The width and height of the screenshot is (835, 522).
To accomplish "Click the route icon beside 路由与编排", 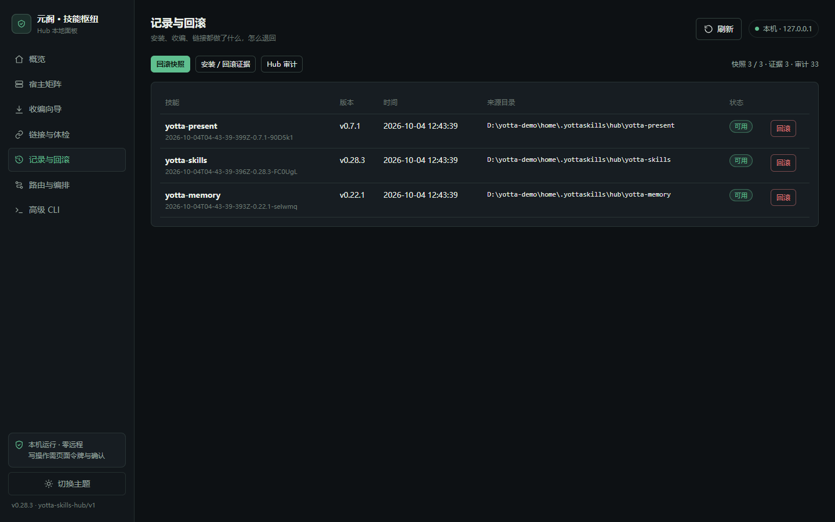I will tap(19, 185).
